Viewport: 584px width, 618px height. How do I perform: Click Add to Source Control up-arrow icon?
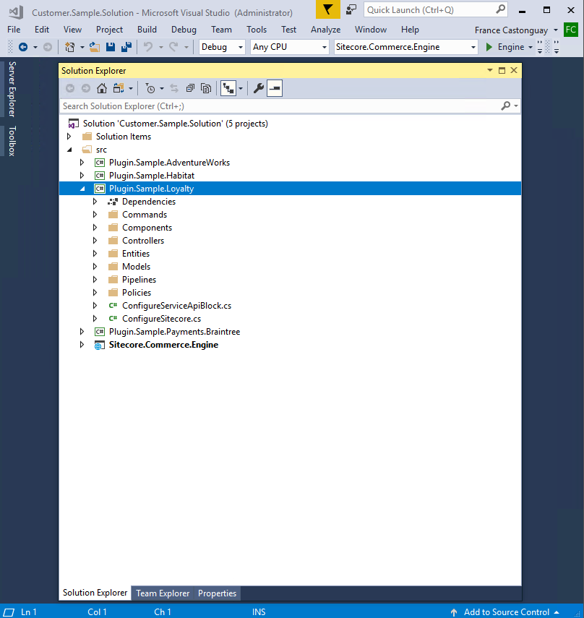(454, 612)
